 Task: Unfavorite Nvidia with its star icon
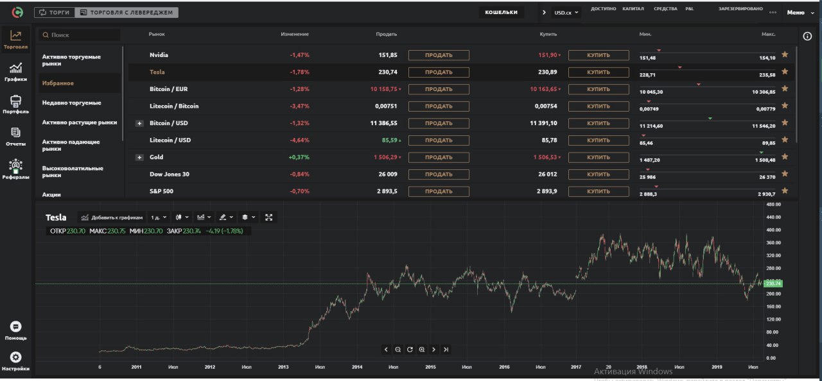coord(785,55)
